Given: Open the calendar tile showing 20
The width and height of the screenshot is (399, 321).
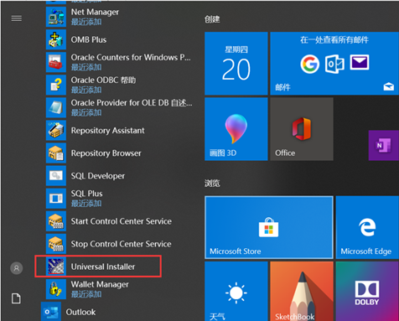Looking at the screenshot, I should pos(236,64).
